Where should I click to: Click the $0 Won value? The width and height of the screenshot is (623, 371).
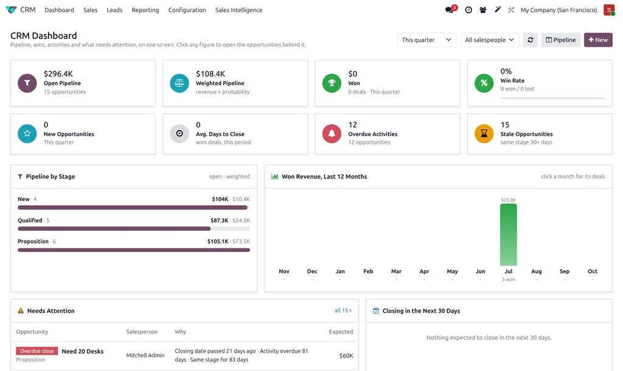point(353,73)
